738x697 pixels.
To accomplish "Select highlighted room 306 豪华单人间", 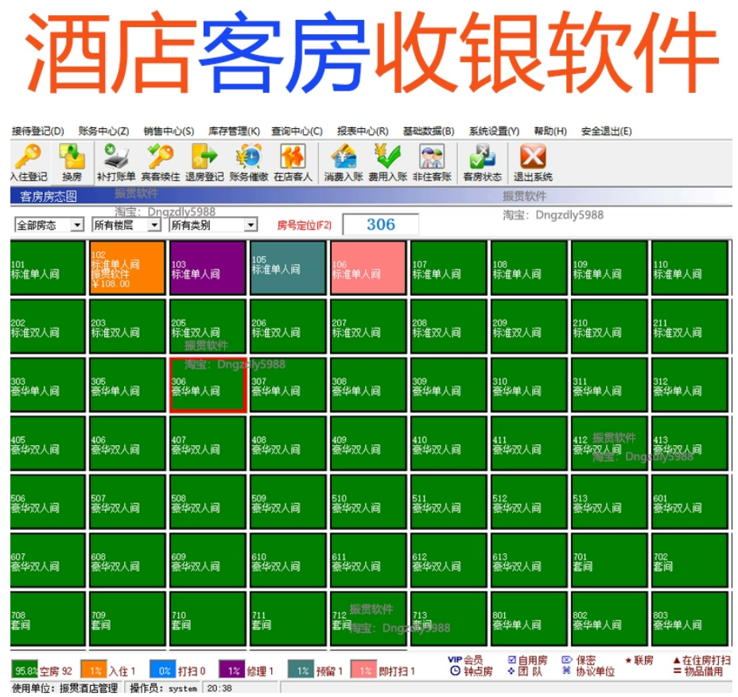I will 208,385.
